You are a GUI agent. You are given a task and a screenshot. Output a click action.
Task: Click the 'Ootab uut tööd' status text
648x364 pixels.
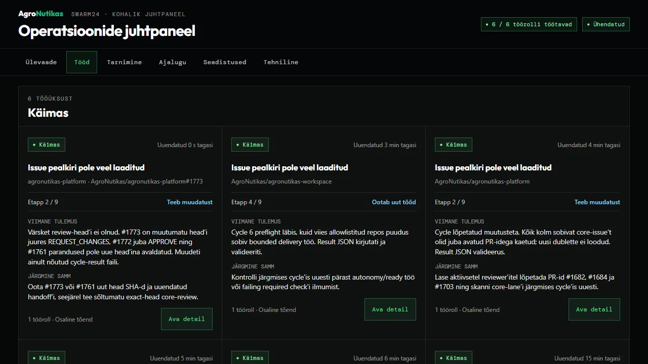coord(394,202)
